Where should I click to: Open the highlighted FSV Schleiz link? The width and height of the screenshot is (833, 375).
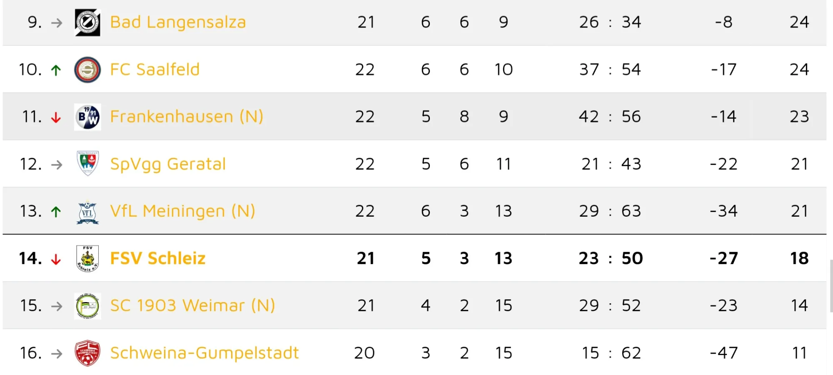pyautogui.click(x=157, y=258)
